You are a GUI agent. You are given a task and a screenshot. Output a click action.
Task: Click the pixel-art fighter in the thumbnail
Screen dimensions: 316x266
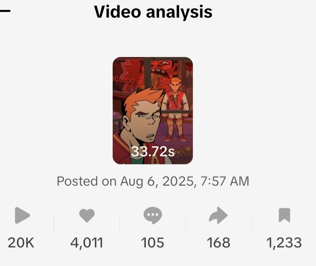(176, 110)
